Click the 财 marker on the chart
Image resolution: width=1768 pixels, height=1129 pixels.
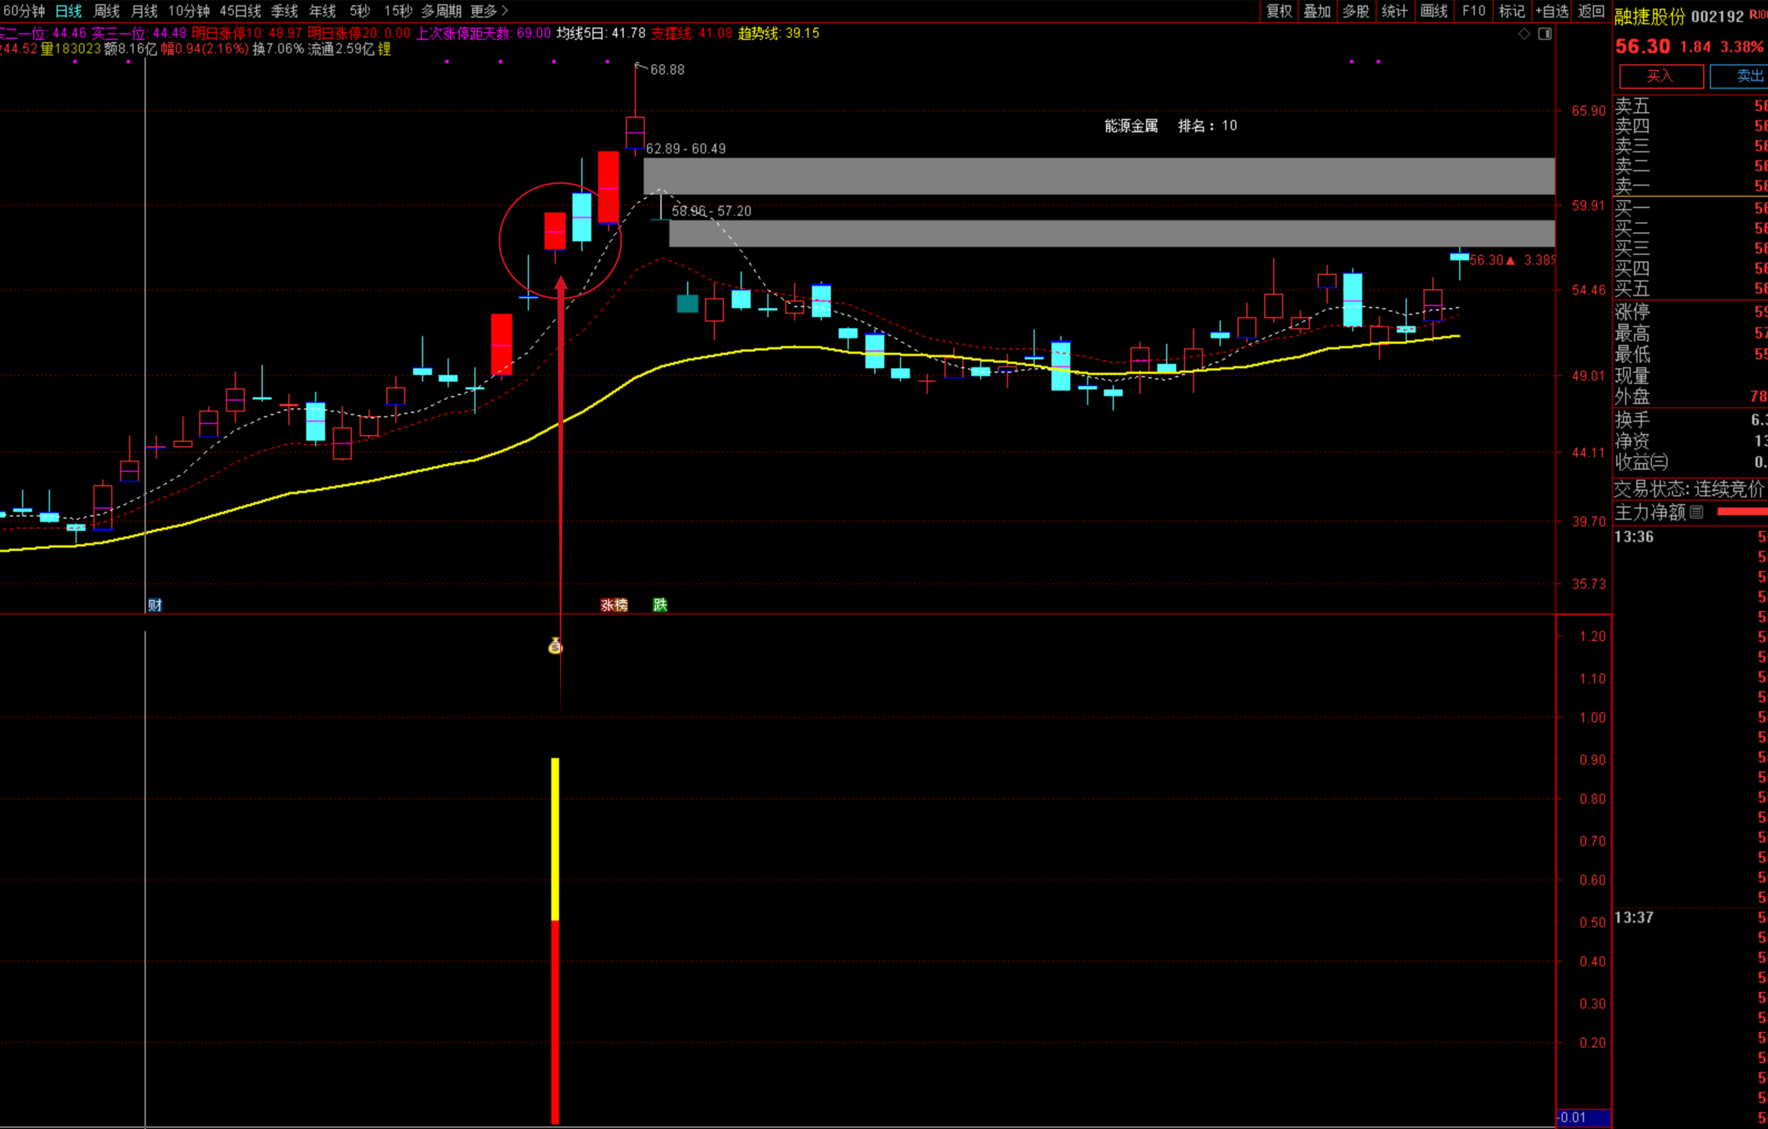[154, 605]
